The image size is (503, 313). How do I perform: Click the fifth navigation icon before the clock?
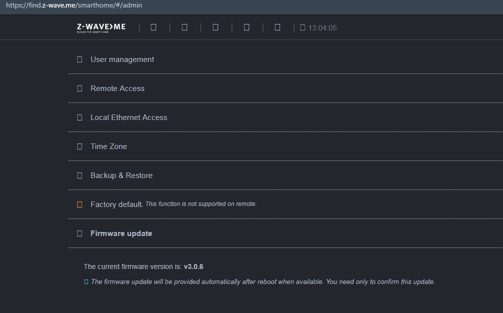point(278,27)
